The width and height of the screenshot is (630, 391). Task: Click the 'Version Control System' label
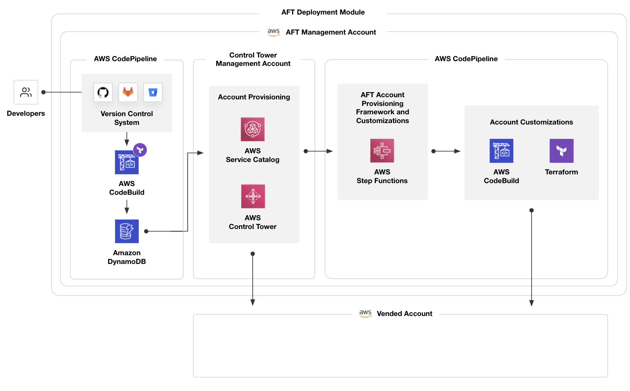pos(127,118)
